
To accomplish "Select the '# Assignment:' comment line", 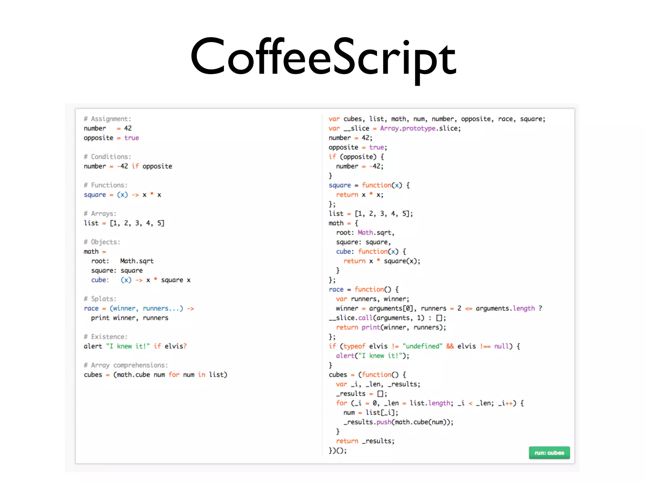I will [x=107, y=119].
